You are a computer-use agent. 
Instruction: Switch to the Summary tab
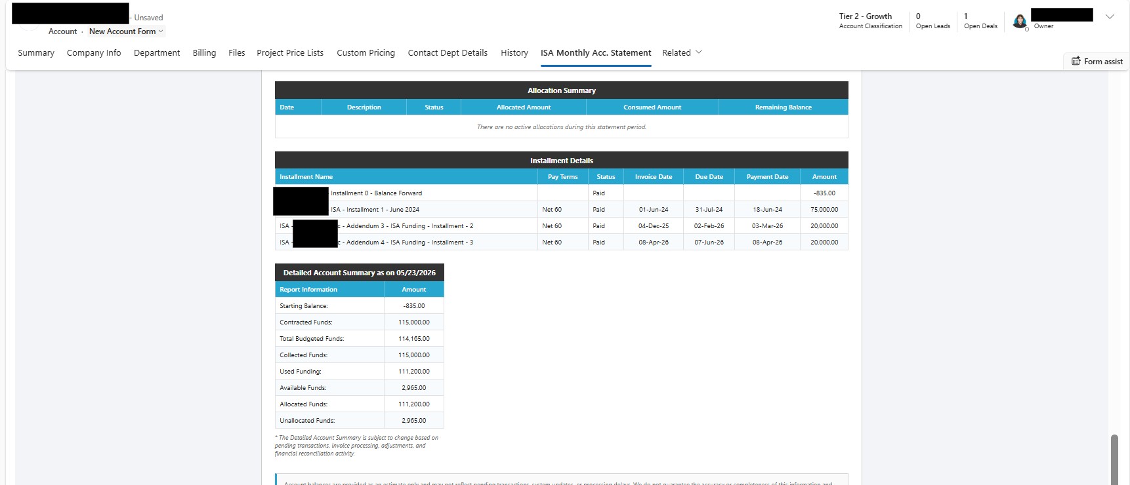pyautogui.click(x=36, y=52)
